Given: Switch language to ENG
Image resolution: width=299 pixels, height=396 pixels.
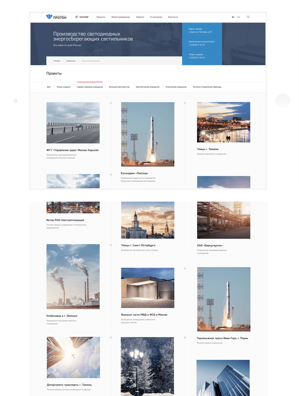Looking at the screenshot, I should (239, 17).
